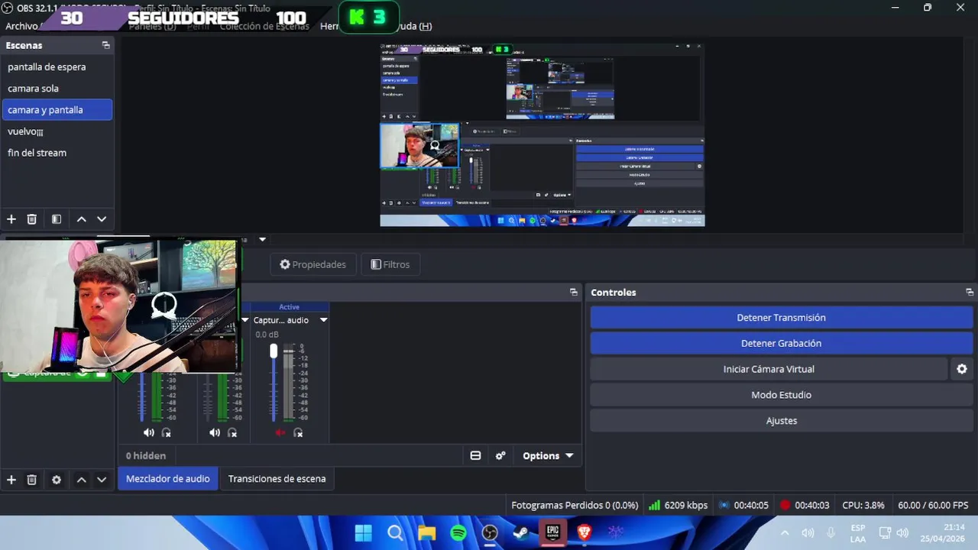Select the pantalla de espera scene
Viewport: 978px width, 550px height.
pos(57,67)
